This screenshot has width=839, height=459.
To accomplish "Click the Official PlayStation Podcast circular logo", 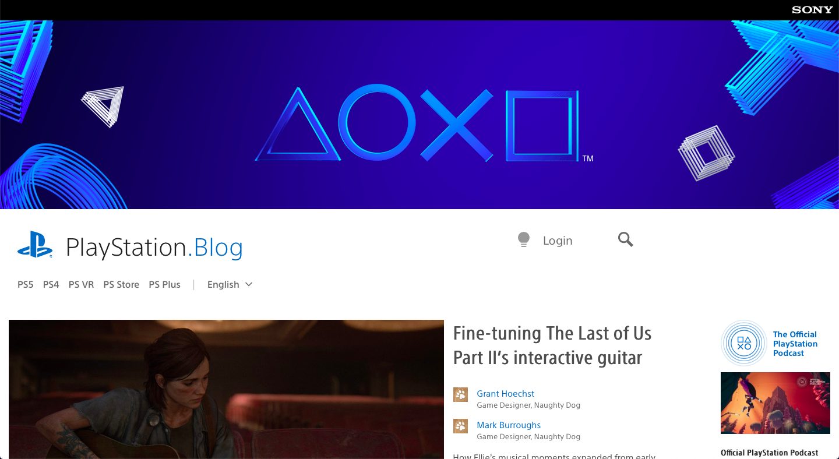I will pyautogui.click(x=744, y=343).
